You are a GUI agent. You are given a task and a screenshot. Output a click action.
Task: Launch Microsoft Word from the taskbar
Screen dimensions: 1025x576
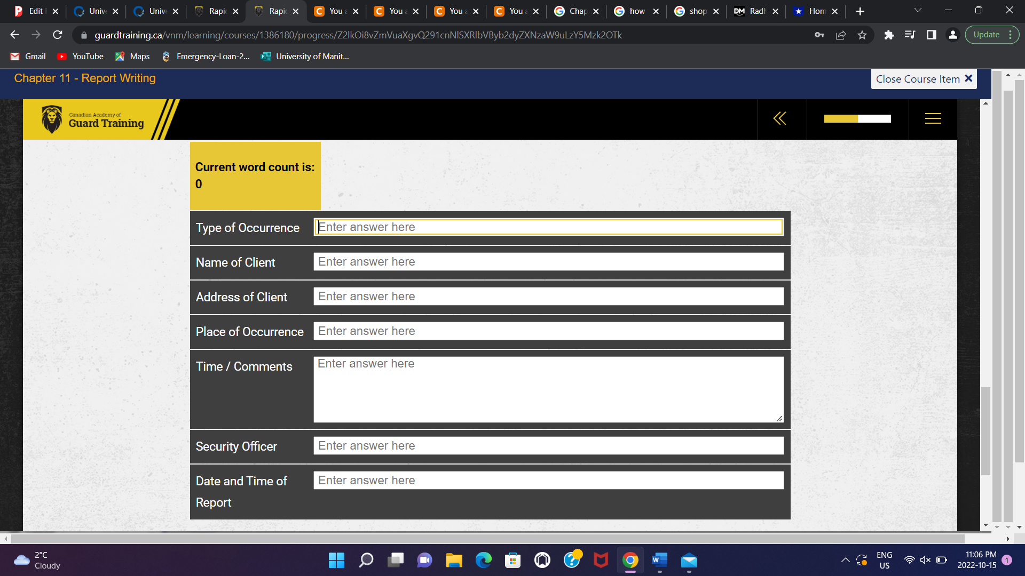pos(659,561)
